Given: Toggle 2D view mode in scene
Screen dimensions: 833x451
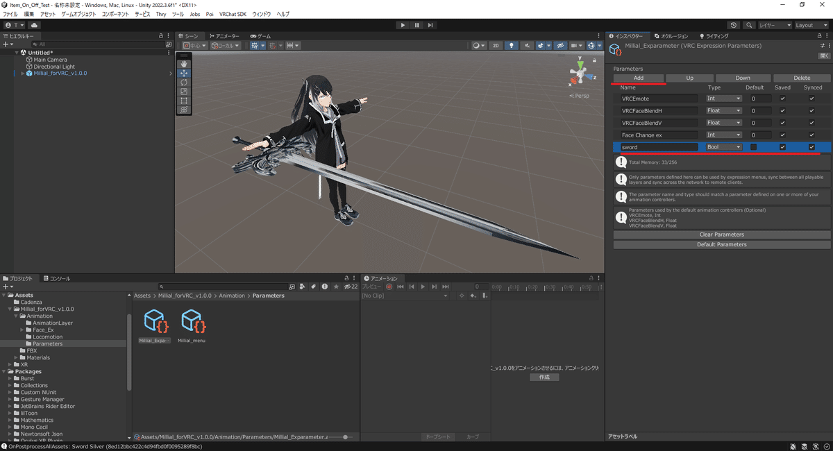Looking at the screenshot, I should [x=496, y=46].
